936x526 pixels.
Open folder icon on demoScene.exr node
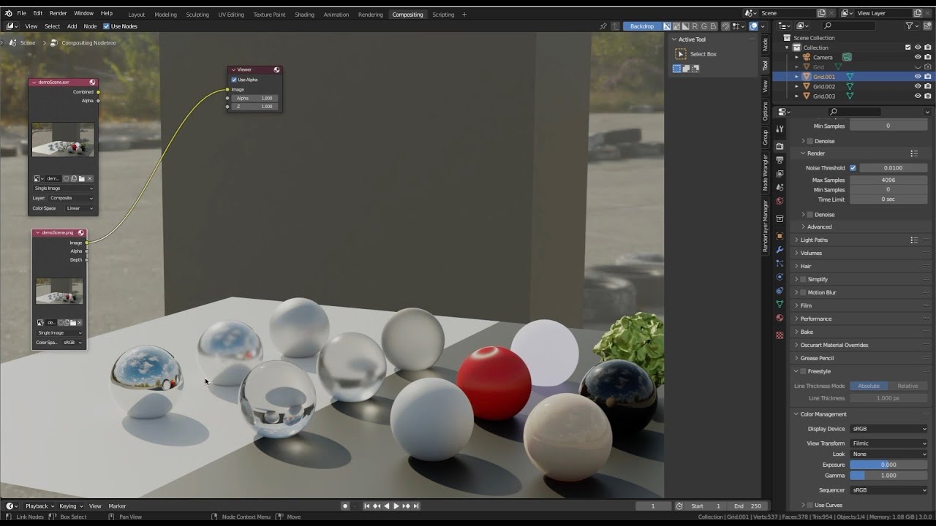pos(82,179)
